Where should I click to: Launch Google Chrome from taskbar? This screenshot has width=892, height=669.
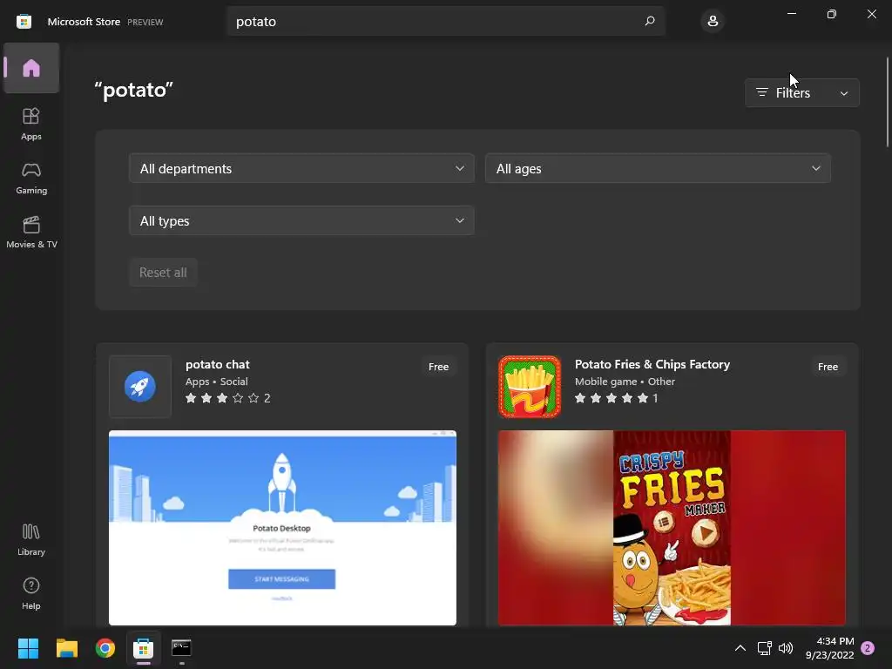pos(105,648)
